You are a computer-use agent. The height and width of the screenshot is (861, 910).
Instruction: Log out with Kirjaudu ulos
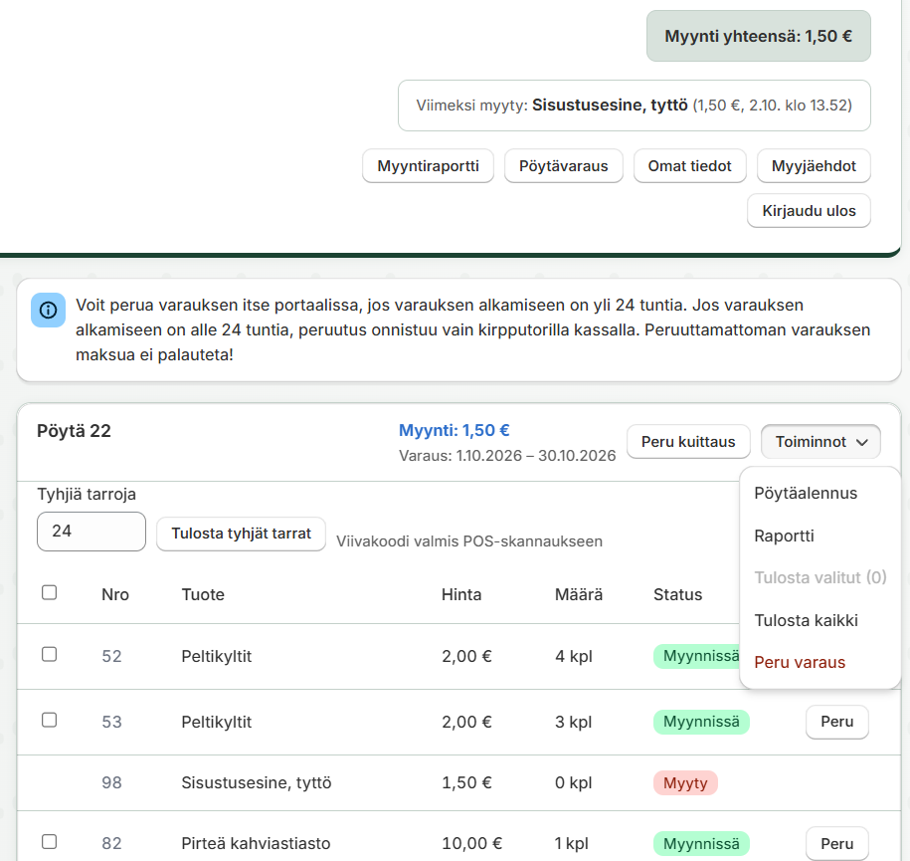[809, 211]
